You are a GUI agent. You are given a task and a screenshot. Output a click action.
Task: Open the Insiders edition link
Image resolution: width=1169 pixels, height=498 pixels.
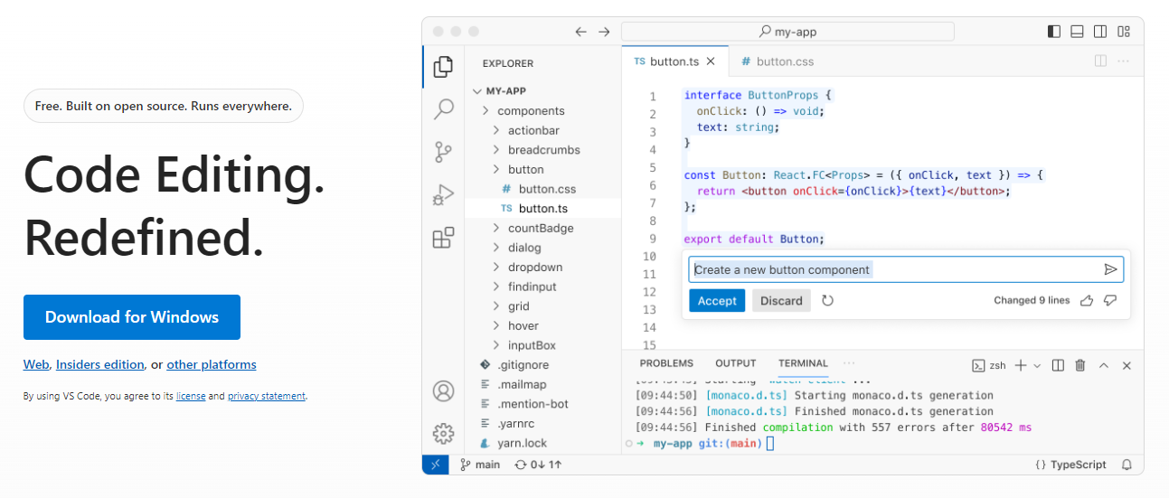click(100, 364)
